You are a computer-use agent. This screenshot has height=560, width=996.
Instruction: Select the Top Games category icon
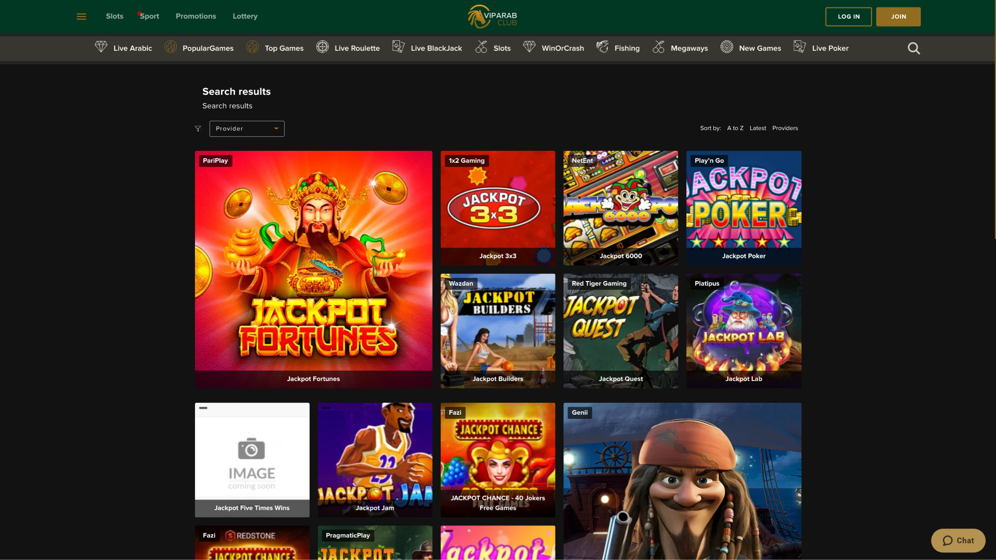(253, 48)
